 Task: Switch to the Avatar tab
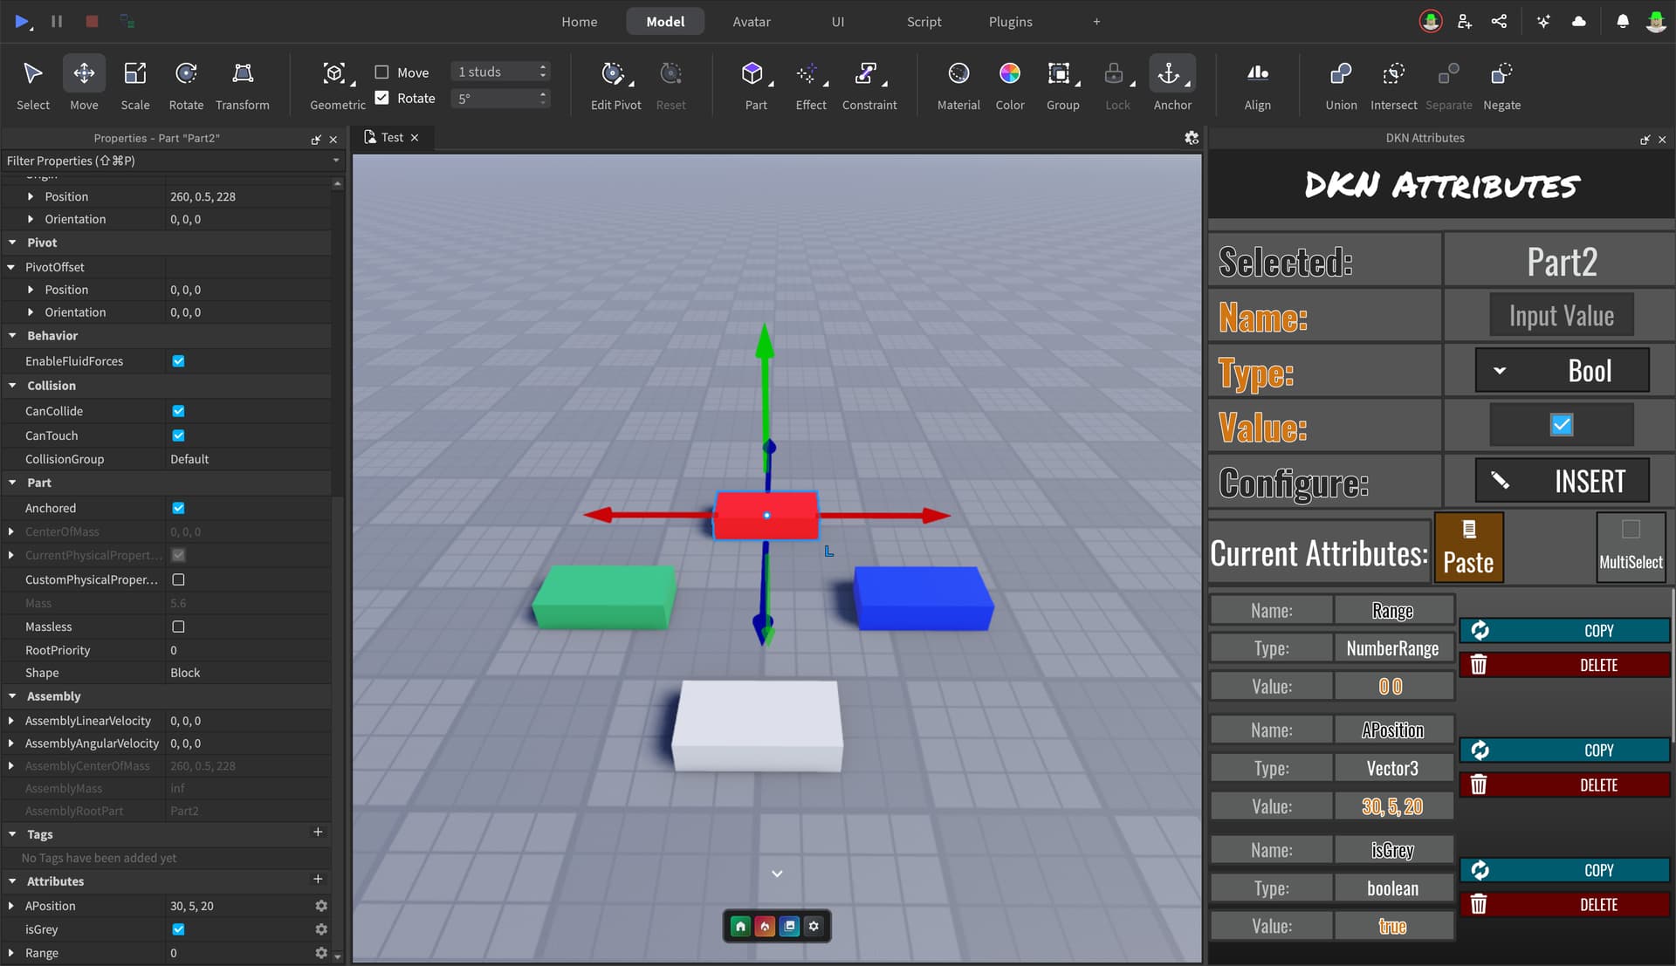(752, 21)
